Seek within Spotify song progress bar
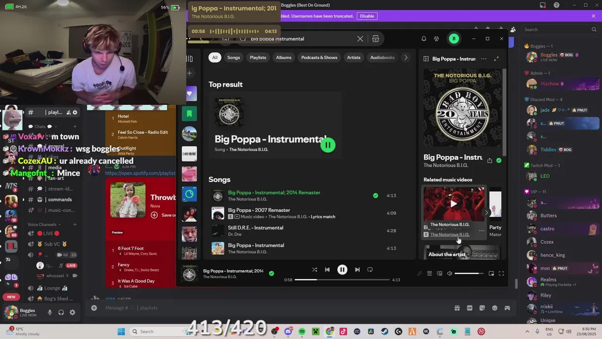Screen dimensions: 602x339 342,280
